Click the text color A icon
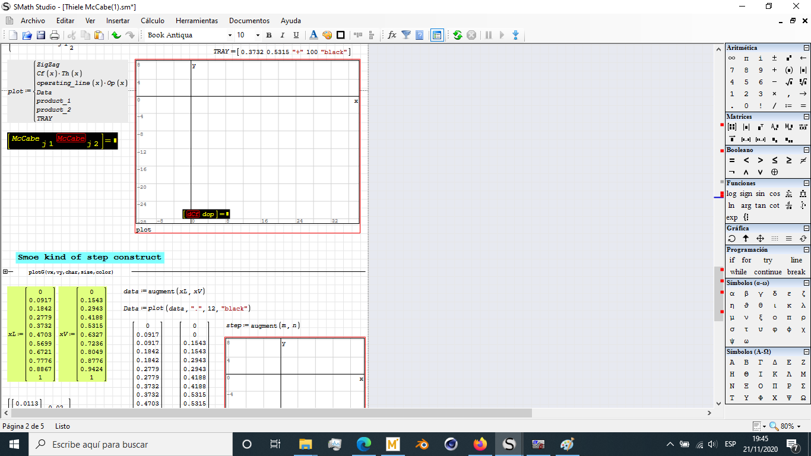 (x=313, y=35)
